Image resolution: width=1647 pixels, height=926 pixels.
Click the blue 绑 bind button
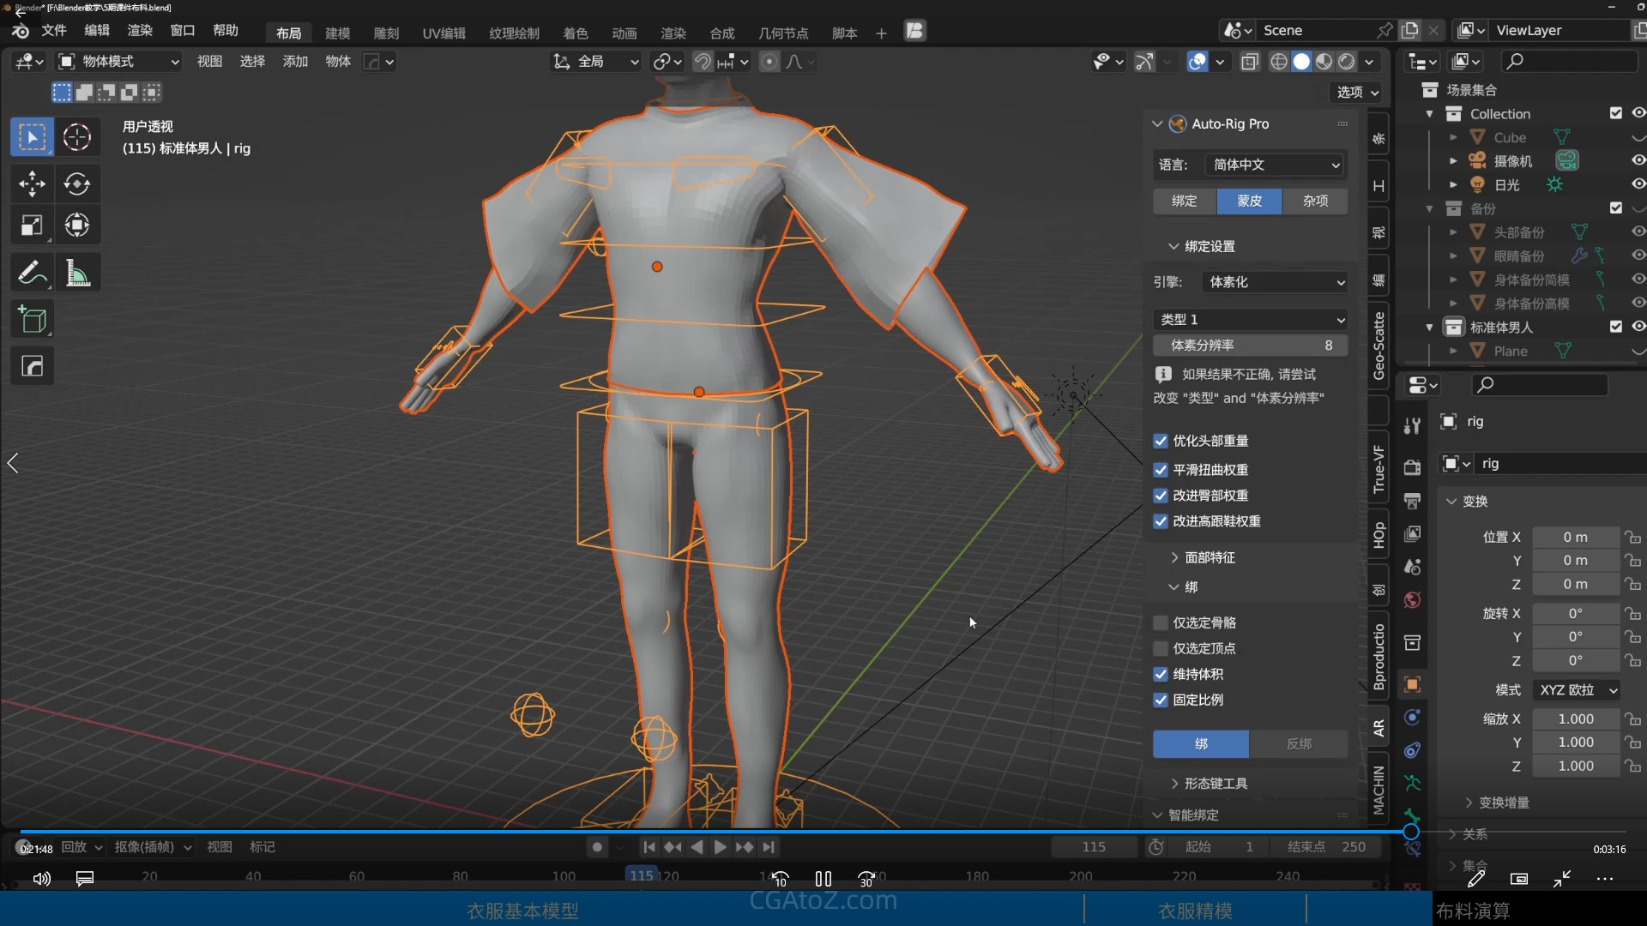tap(1200, 743)
